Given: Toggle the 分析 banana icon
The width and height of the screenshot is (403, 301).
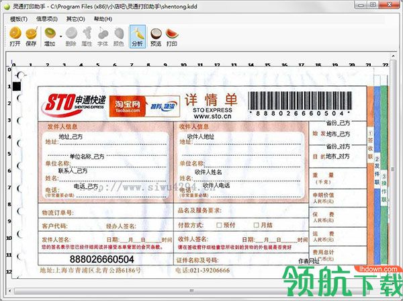Looking at the screenshot, I should tap(138, 36).
